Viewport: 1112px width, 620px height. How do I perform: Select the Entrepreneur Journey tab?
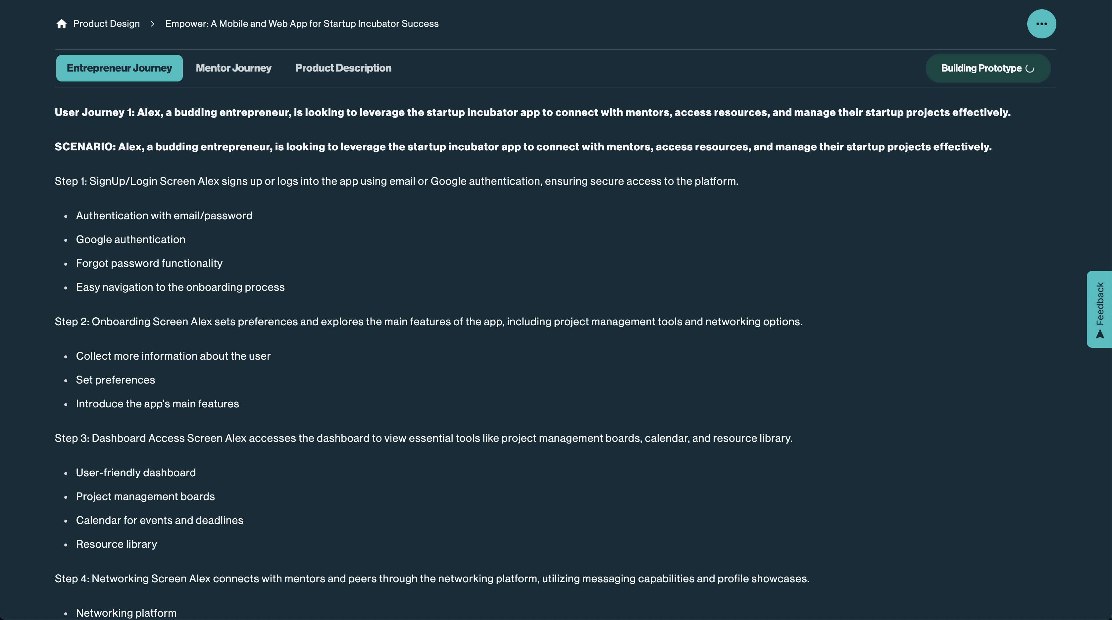point(119,68)
